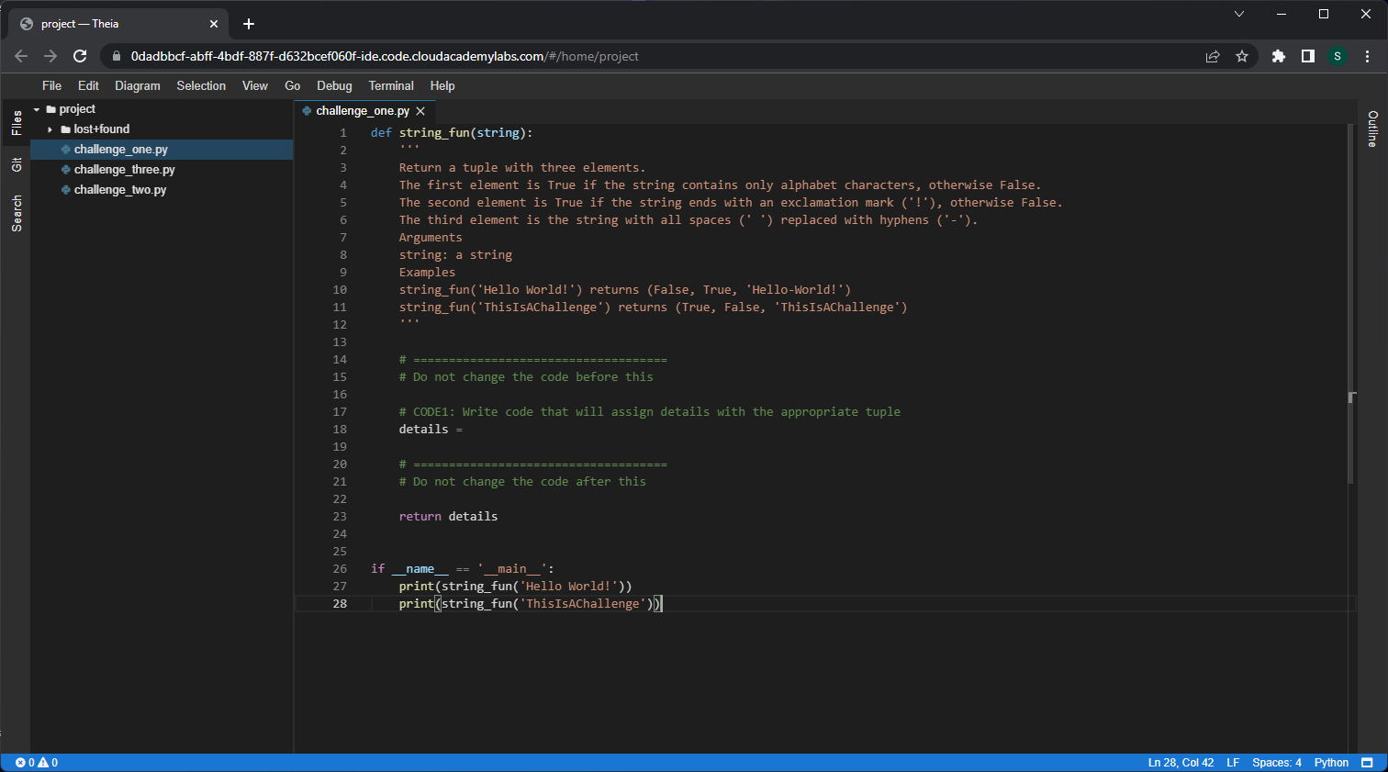
Task: Click the project folder icon
Action: (x=51, y=109)
